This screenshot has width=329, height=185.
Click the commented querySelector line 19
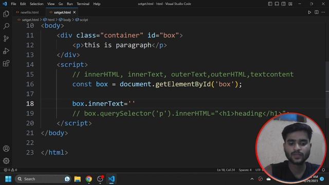pyautogui.click(x=180, y=114)
